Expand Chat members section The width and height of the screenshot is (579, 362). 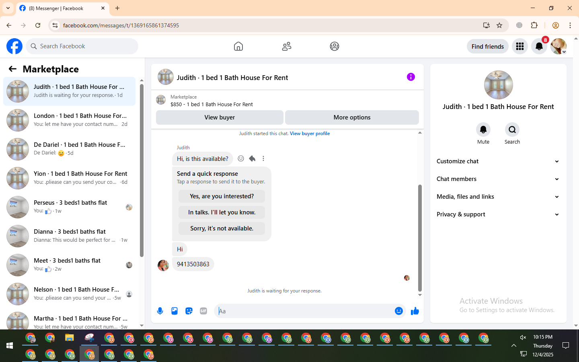[498, 179]
